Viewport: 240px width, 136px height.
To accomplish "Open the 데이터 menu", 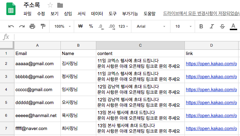I will coord(97,14).
